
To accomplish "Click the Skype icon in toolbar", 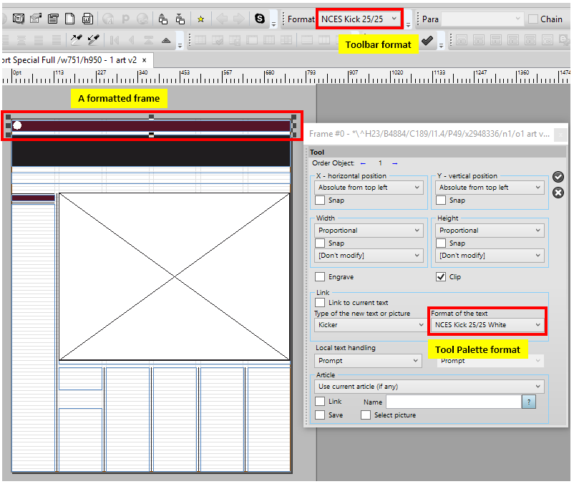I will [260, 19].
